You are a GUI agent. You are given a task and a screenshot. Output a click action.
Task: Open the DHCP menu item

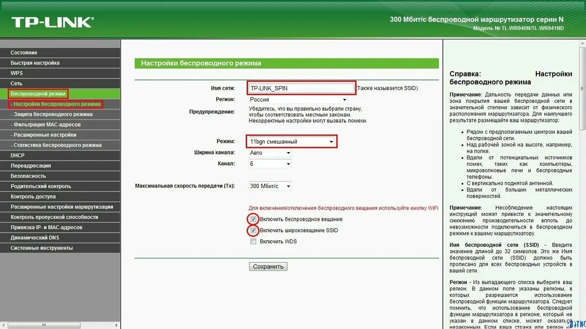(60, 155)
